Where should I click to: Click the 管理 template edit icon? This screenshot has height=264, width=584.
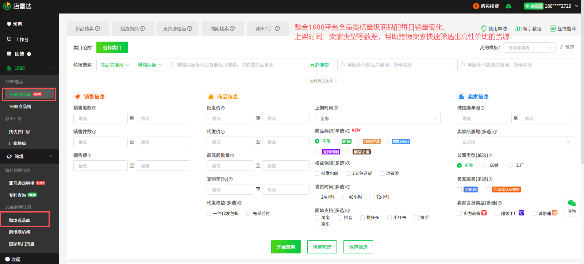[562, 47]
